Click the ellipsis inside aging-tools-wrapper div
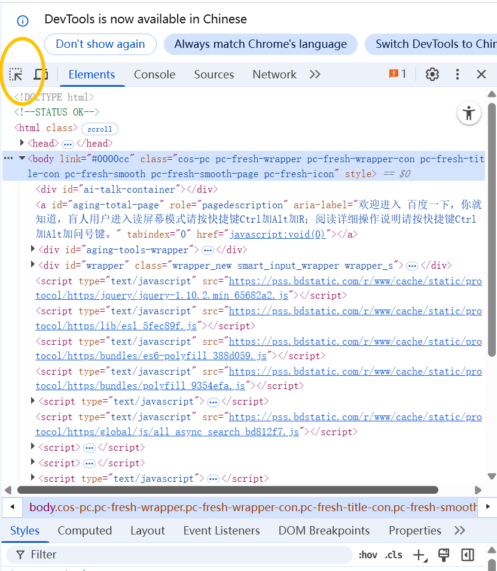Viewport: 497px width, 571px height. 208,251
